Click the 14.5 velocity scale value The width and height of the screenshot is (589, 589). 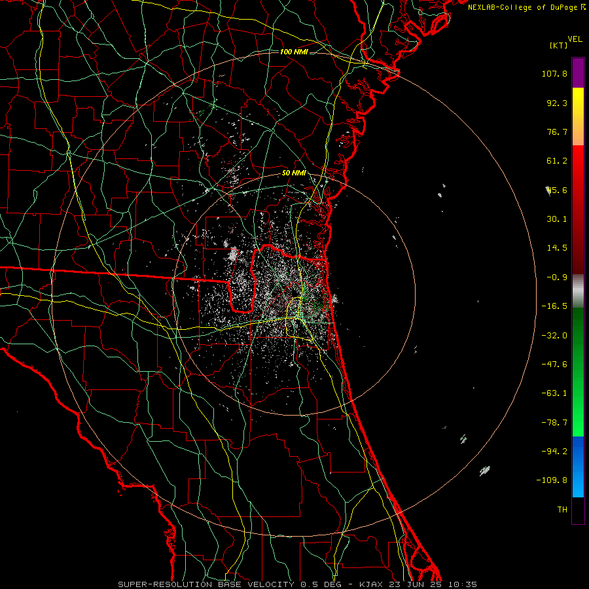click(x=557, y=247)
